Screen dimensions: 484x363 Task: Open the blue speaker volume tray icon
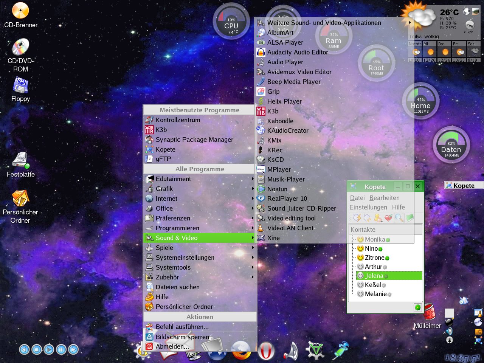pos(449,331)
